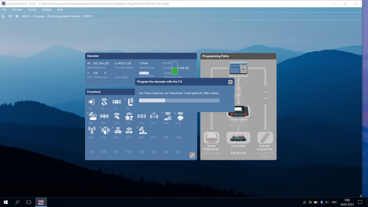Image resolution: width=368 pixels, height=207 pixels.
Task: Click the F16 radio tower function icon
Action: point(92,131)
